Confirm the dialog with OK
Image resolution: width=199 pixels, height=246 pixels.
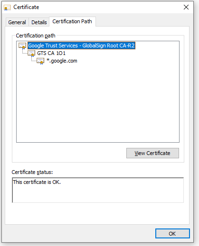[172, 234]
